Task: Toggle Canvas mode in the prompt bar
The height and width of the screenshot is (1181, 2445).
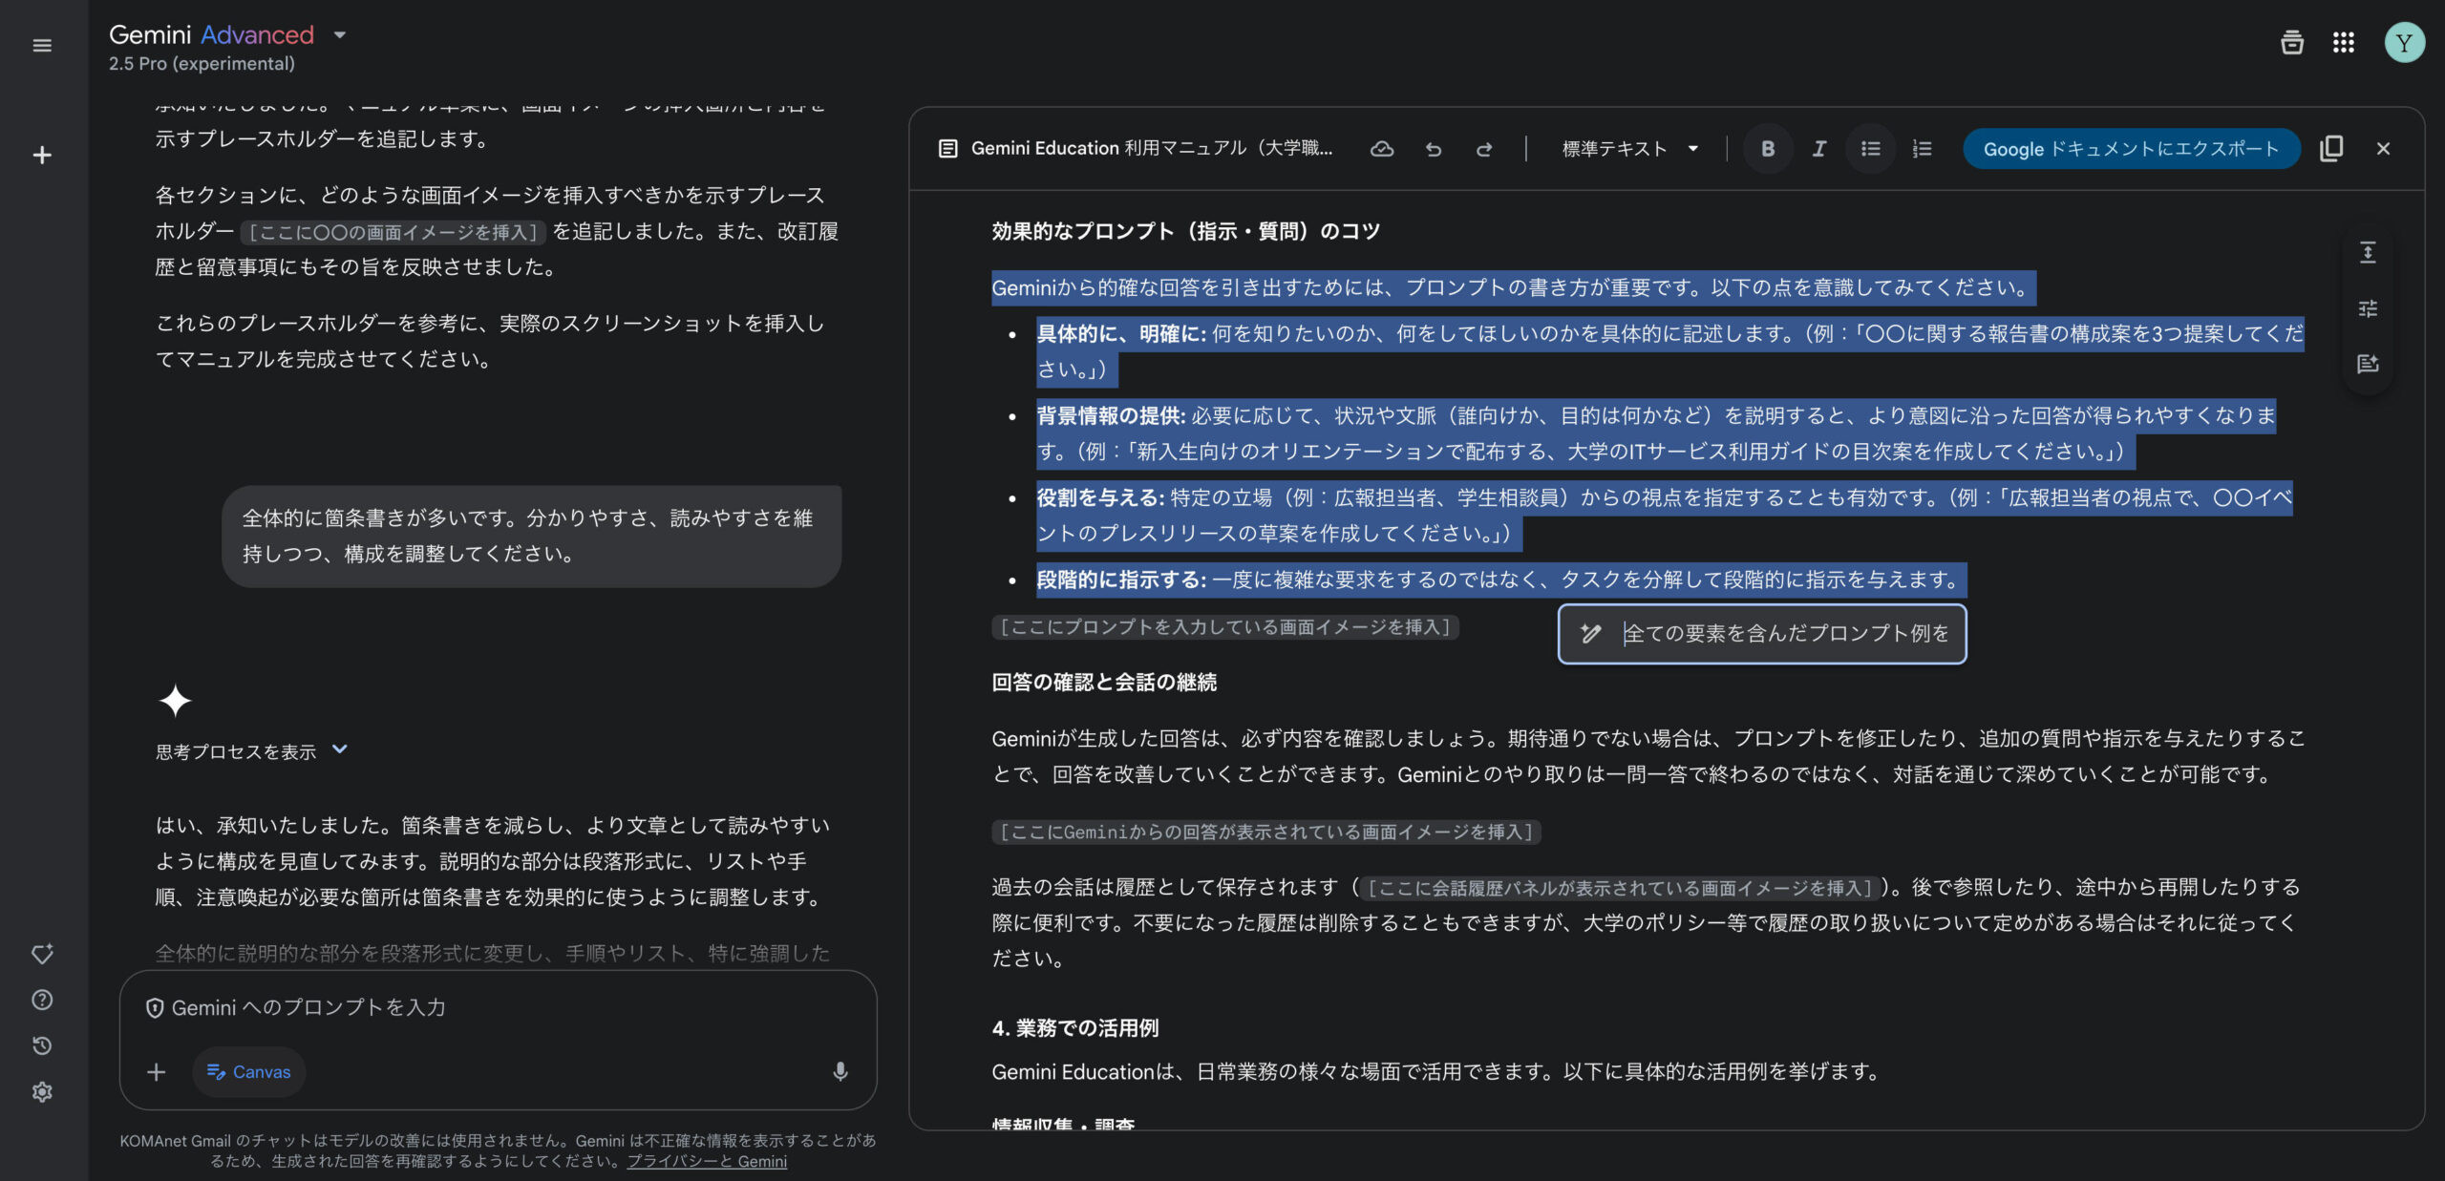Action: coord(248,1071)
